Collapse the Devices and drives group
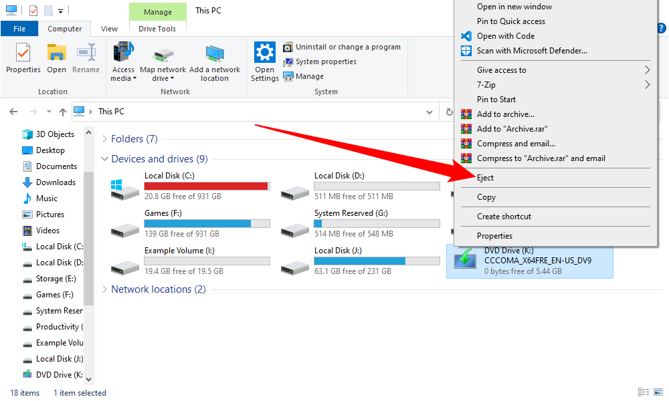The height and width of the screenshot is (401, 669). (104, 158)
